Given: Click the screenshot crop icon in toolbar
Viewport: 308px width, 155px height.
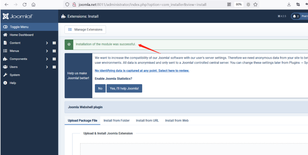Looking at the screenshot, I should 298,4.
